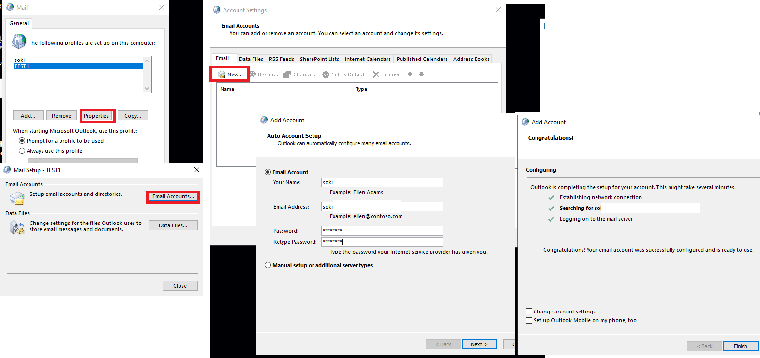Click the Repair toolbar icon
The width and height of the screenshot is (760, 358).
click(252, 75)
